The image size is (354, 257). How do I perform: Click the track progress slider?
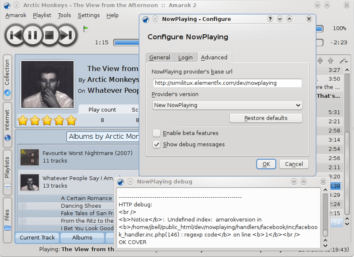pyautogui.click(x=126, y=43)
